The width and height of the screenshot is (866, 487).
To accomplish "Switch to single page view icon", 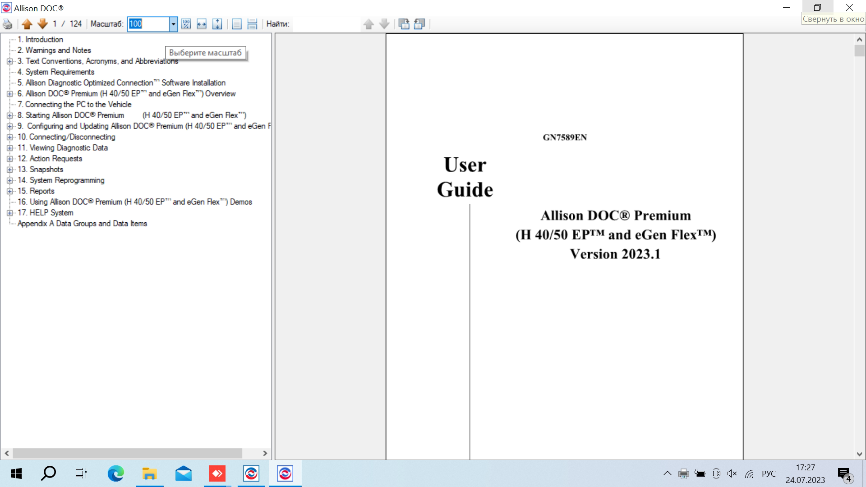I will [x=237, y=24].
